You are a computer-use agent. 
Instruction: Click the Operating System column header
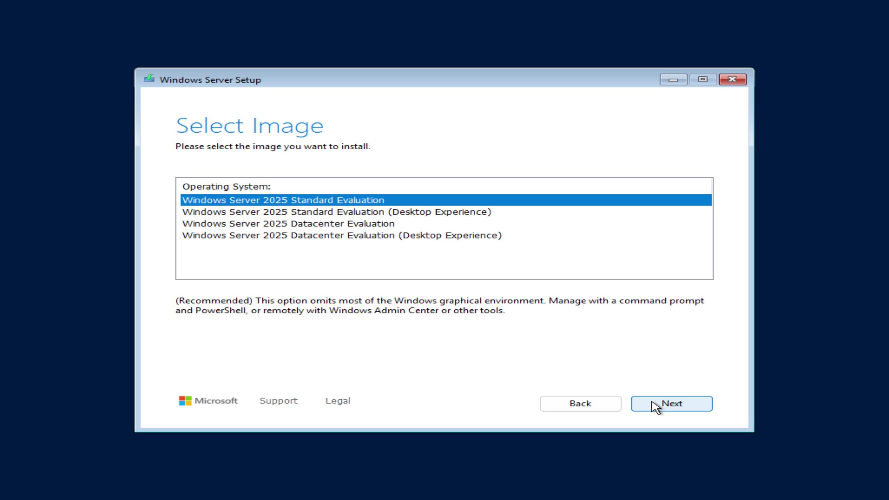(x=226, y=187)
